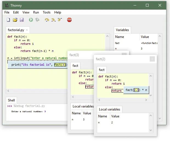The width and height of the screenshot is (170, 141).
Task: Open a file with folder icon
Action: tap(15, 20)
